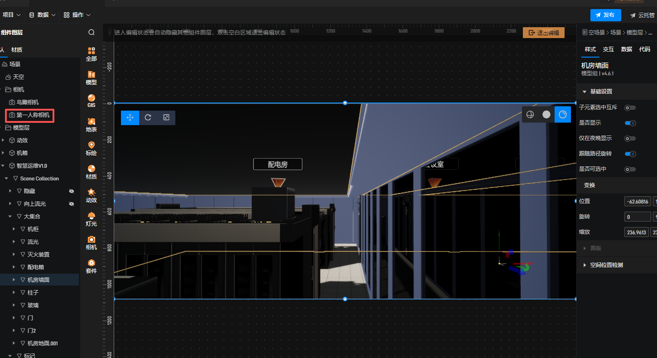Image resolution: width=657 pixels, height=358 pixels.
Task: Click the 发布 publish button
Action: (605, 15)
